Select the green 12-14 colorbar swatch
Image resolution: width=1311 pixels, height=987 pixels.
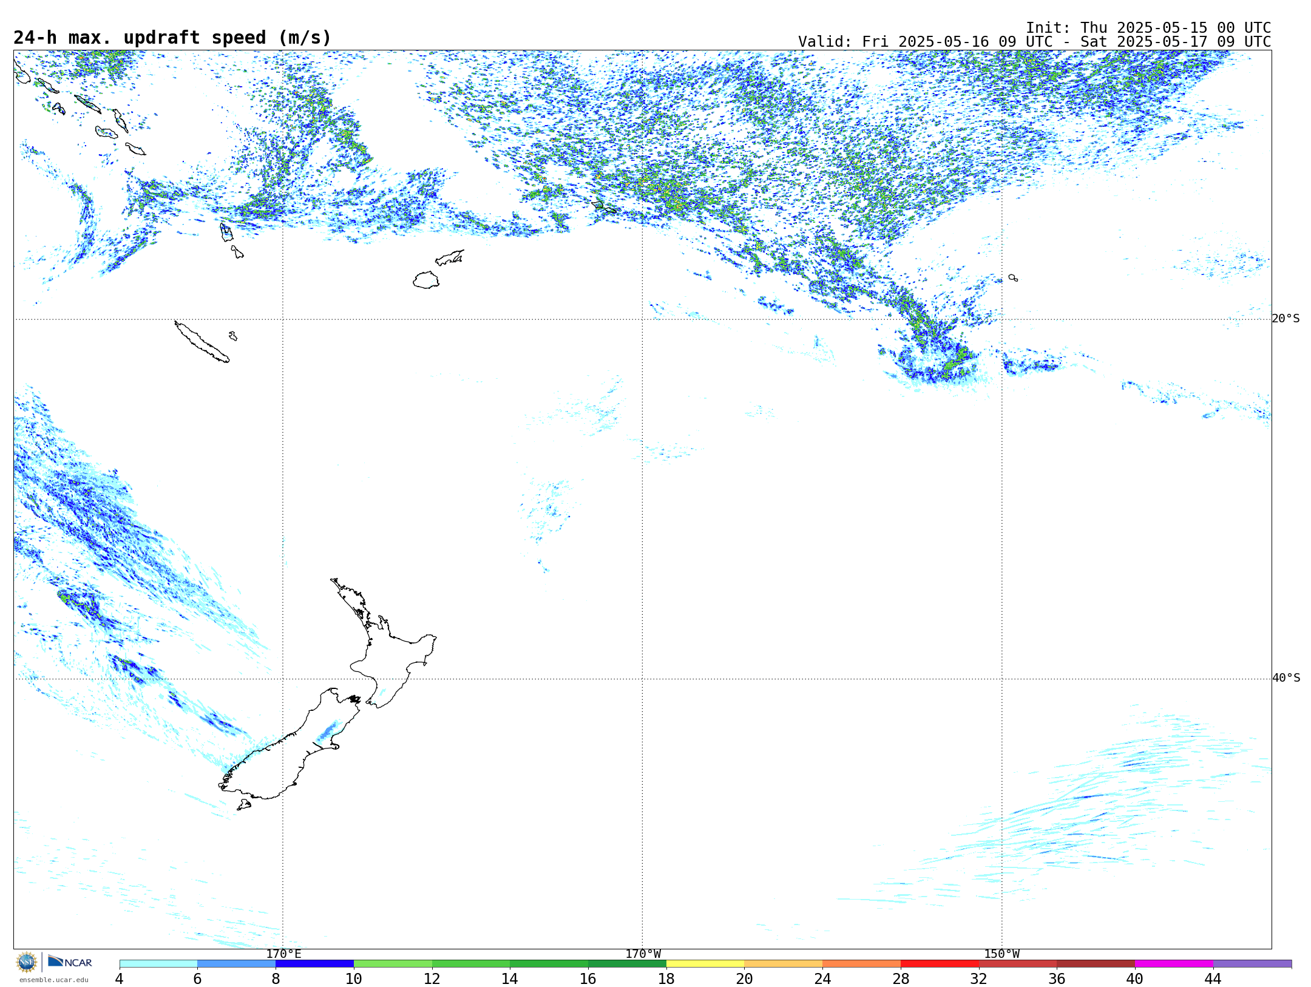point(471,964)
